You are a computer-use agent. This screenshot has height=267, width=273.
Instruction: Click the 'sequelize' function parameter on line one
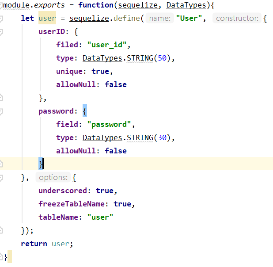(138, 5)
